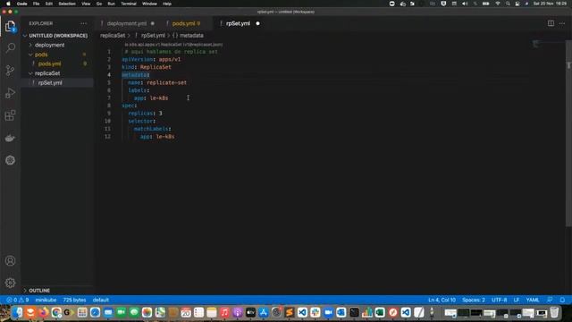572x322 pixels.
Task: Open the Search view
Action: pos(10,47)
